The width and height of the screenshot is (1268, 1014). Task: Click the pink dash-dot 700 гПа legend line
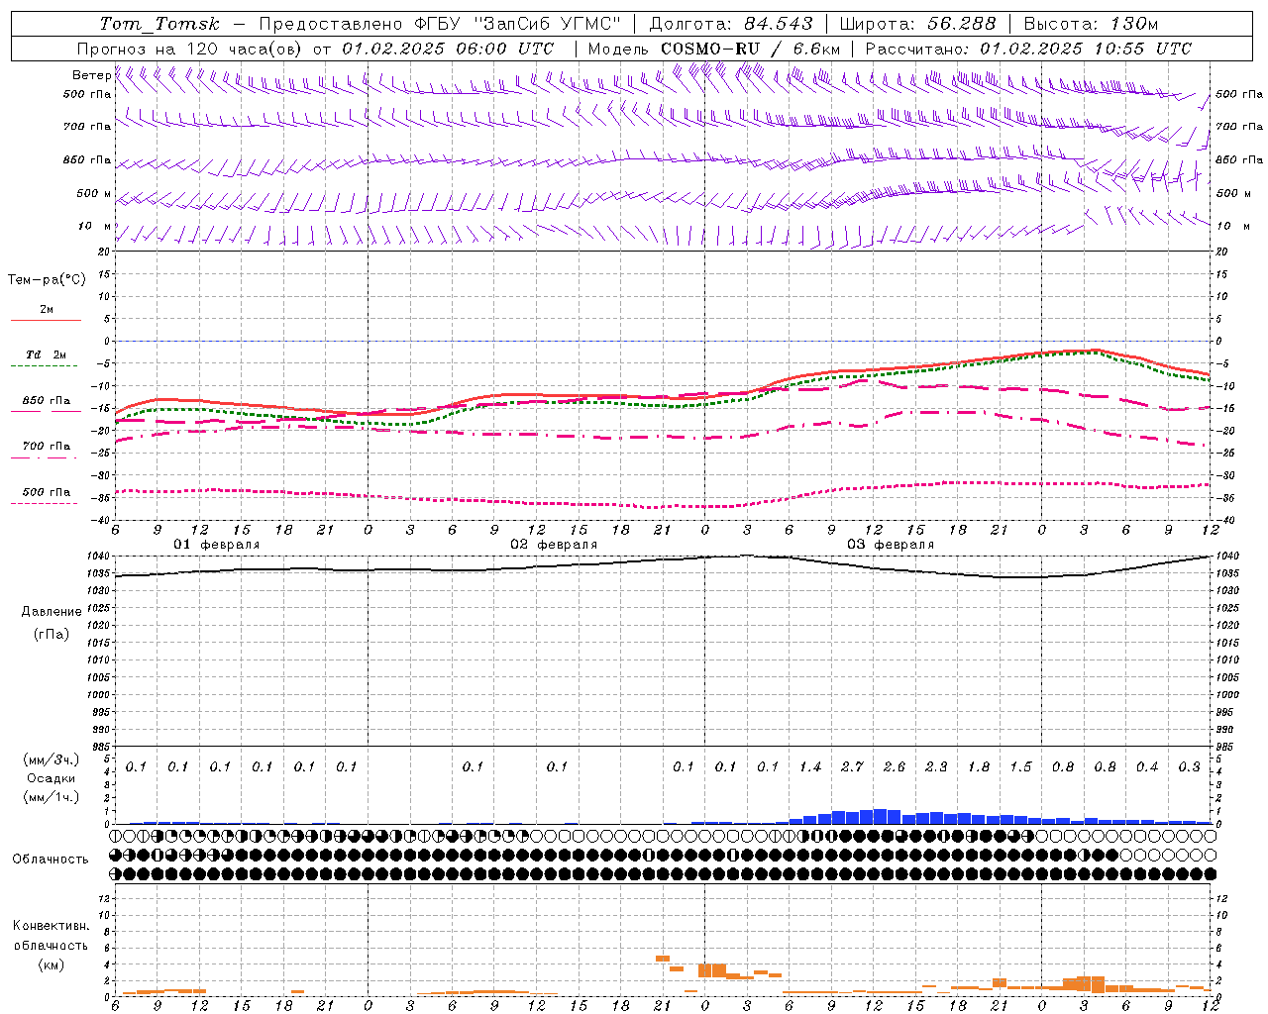coord(46,457)
